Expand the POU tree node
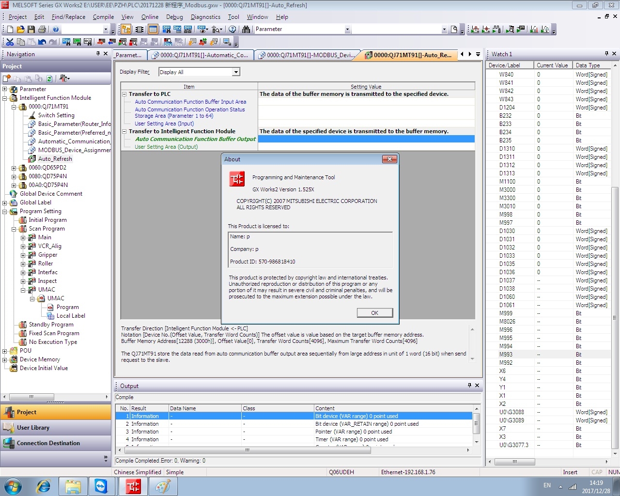Image resolution: width=620 pixels, height=496 pixels. [5, 351]
